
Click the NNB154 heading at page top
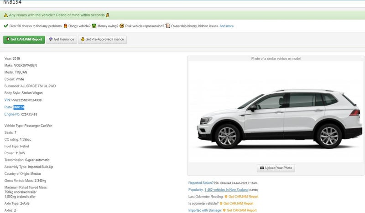12,2
